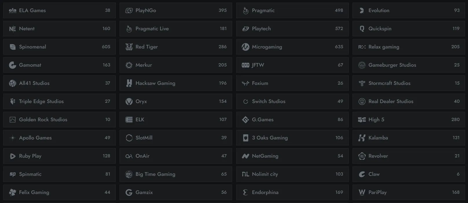Open the Golden Rock Studios provider
This screenshot has height=203, width=468.
click(x=59, y=120)
